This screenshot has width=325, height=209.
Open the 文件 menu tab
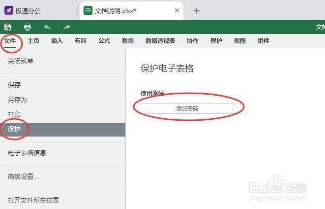click(10, 41)
